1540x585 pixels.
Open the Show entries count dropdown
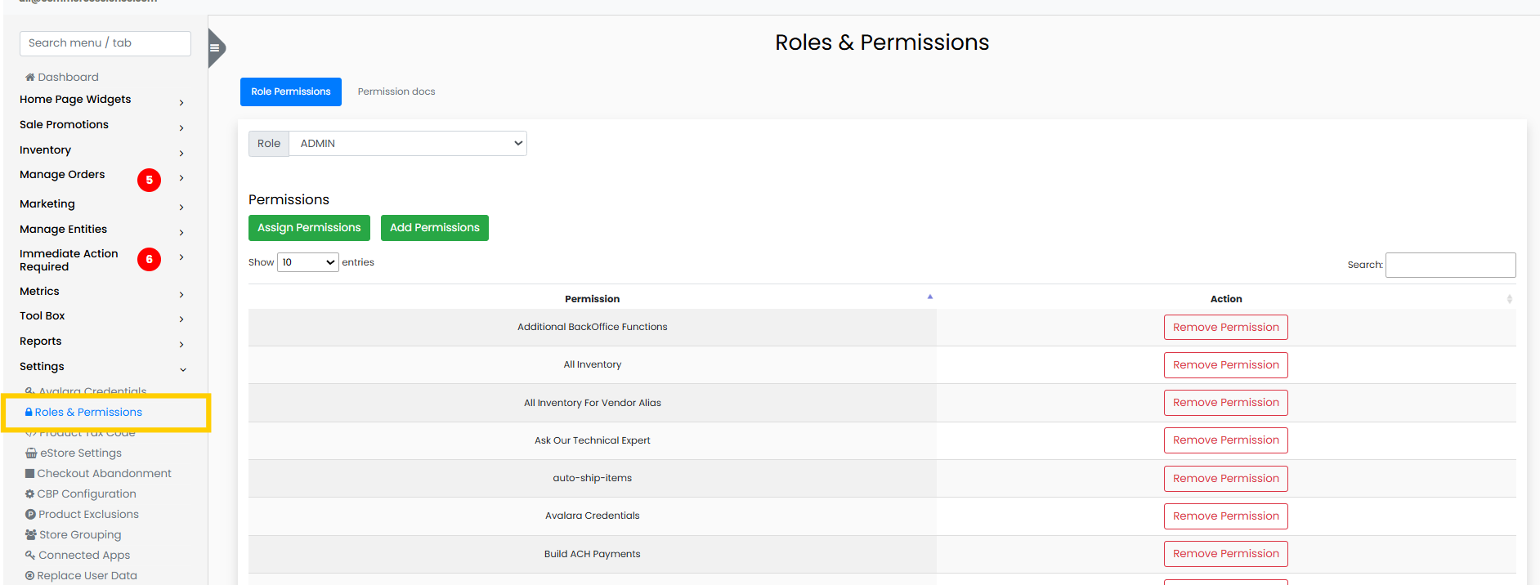click(308, 262)
